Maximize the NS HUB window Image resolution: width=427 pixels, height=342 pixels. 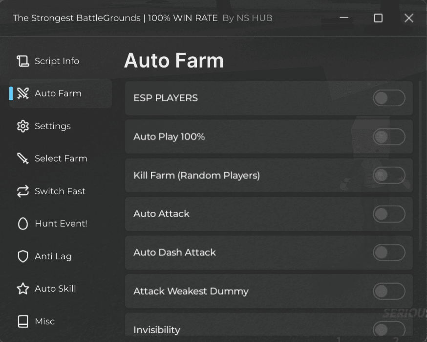(x=378, y=18)
